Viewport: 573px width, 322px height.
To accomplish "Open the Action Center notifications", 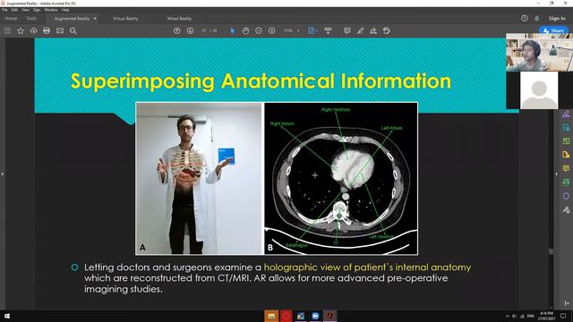I will [x=563, y=316].
